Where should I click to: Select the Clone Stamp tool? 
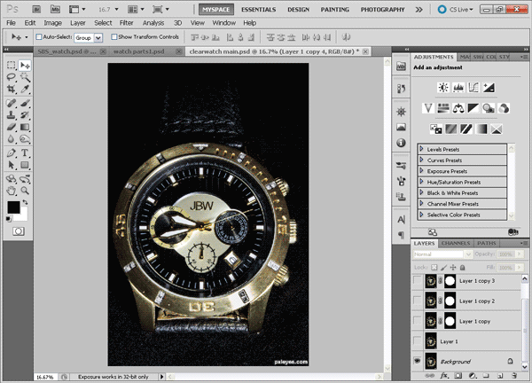[x=12, y=115]
